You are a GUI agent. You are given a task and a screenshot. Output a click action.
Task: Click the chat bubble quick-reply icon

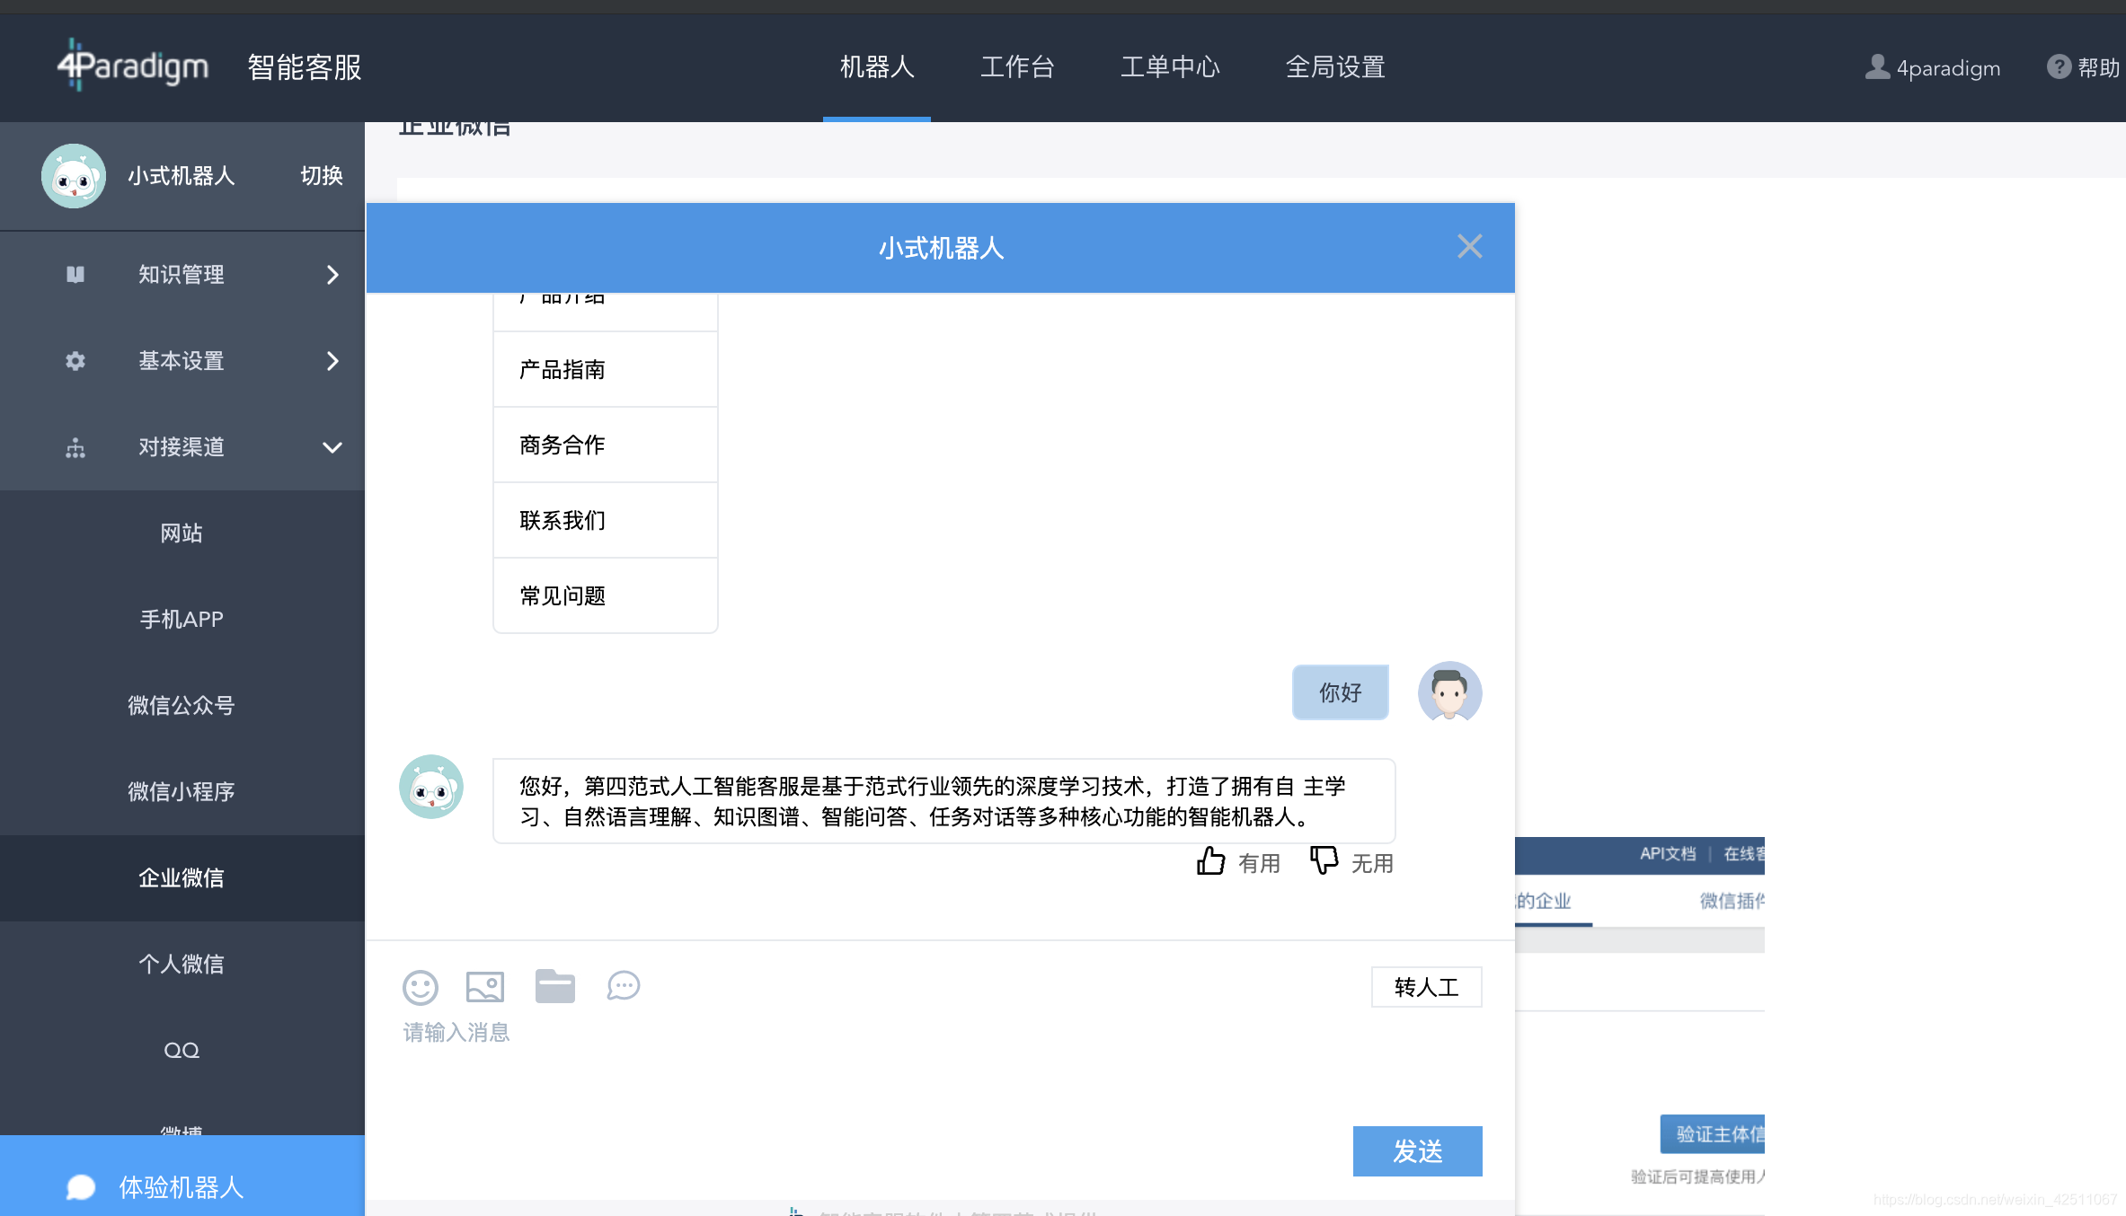(624, 986)
